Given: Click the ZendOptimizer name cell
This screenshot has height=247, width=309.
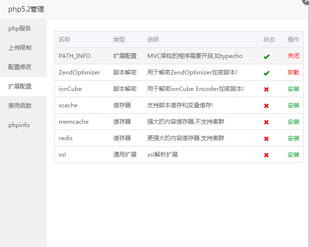Looking at the screenshot, I should point(79,73).
